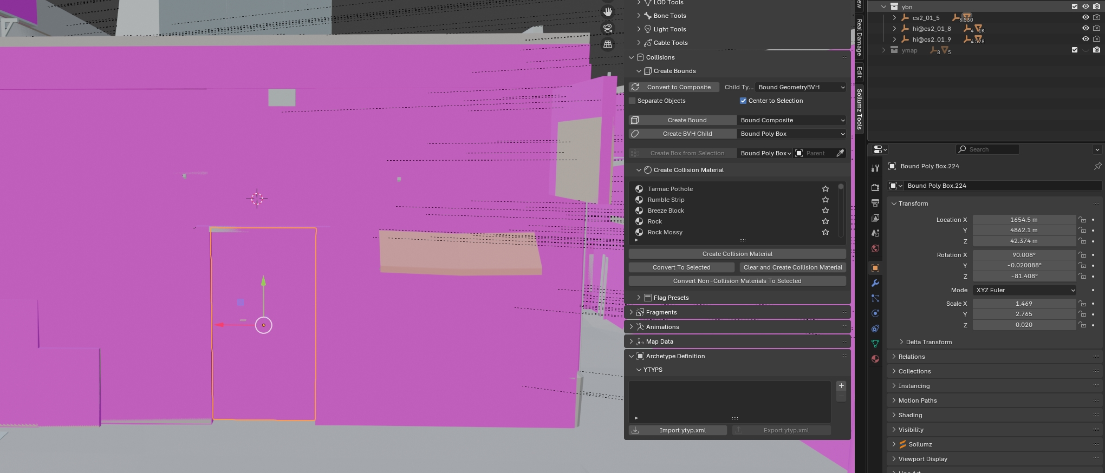1105x473 pixels.
Task: Switch to orthographic grid view icon
Action: point(608,44)
